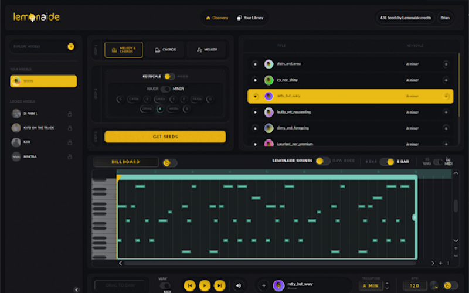Click the speaker volume icon
The image size is (469, 293).
point(238,286)
